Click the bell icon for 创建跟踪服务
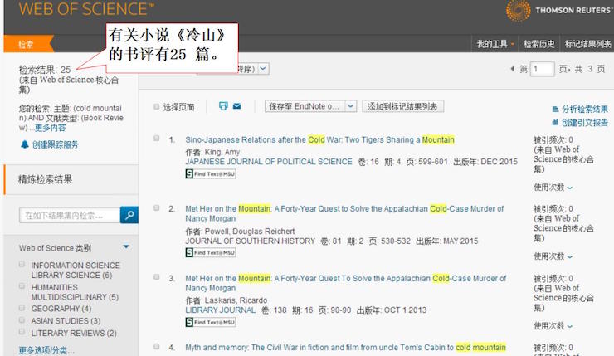The image size is (614, 356). click(24, 144)
